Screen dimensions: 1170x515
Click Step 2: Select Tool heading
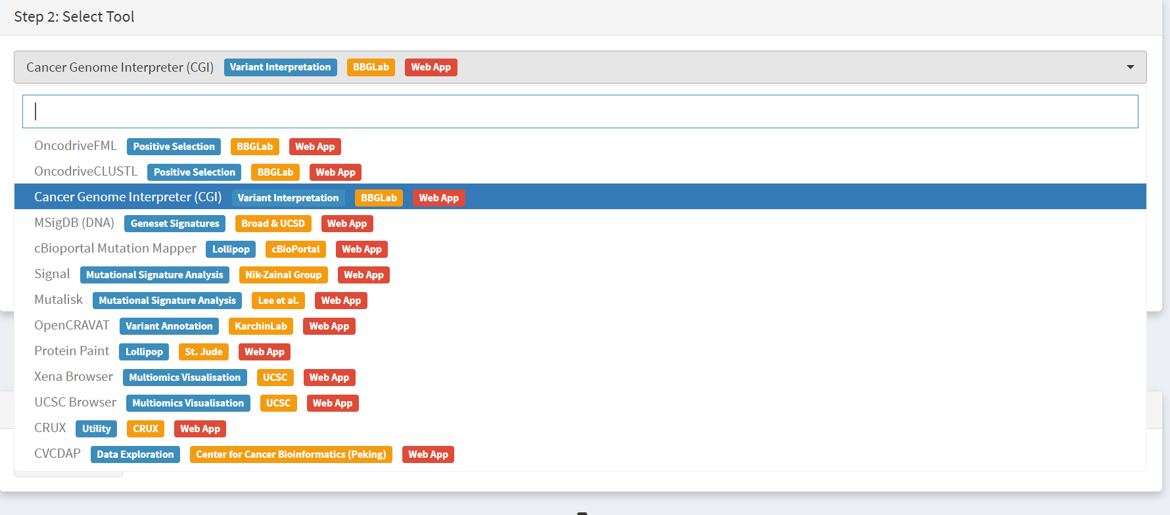point(74,16)
